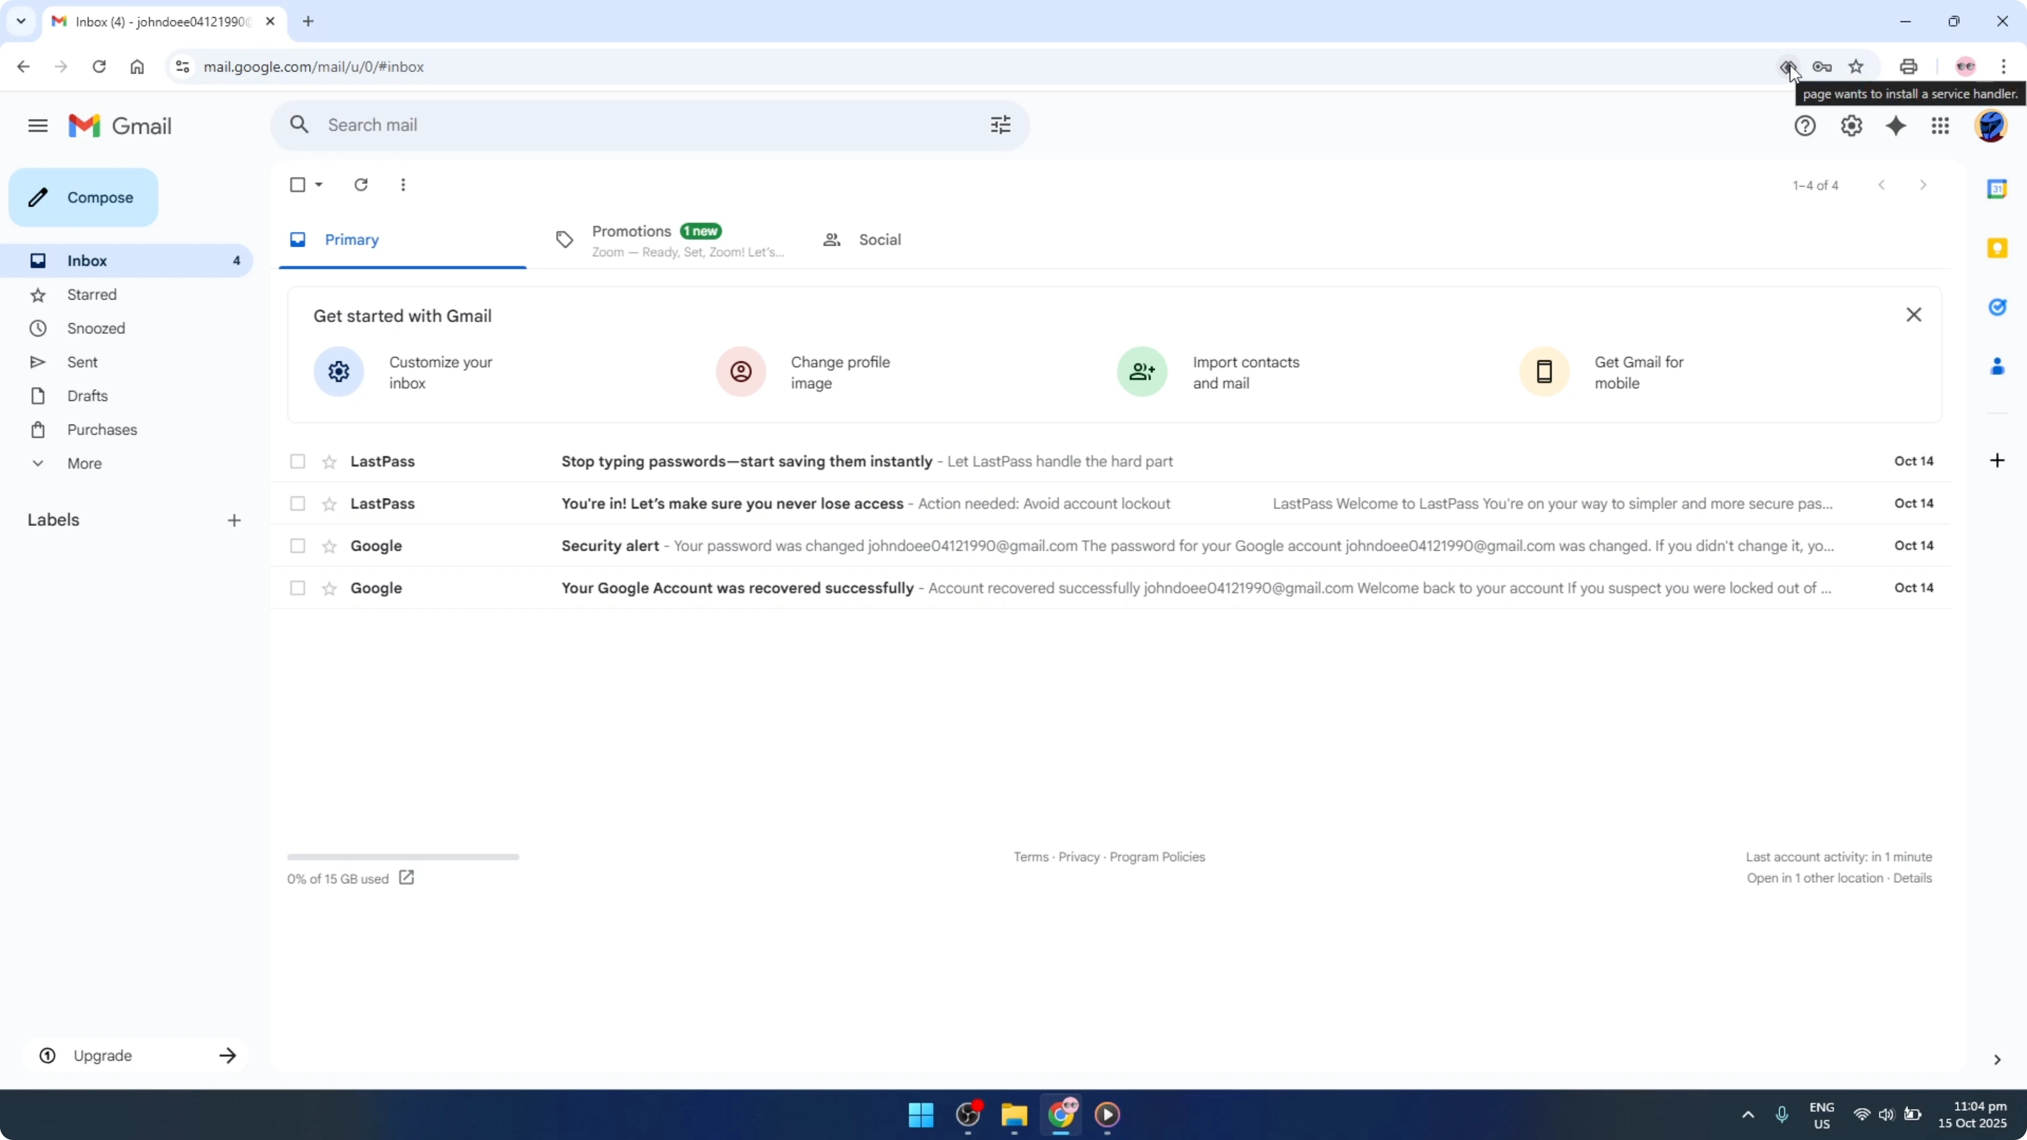This screenshot has height=1140, width=2027.
Task: Open Google Calendar side panel
Action: click(1997, 189)
